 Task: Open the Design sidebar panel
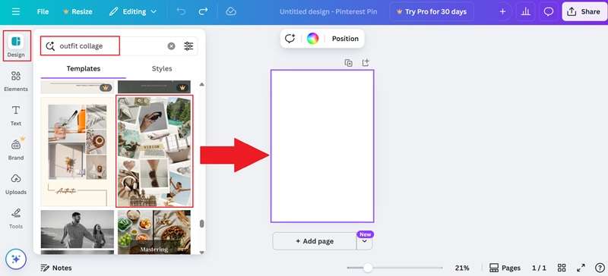[x=16, y=45]
